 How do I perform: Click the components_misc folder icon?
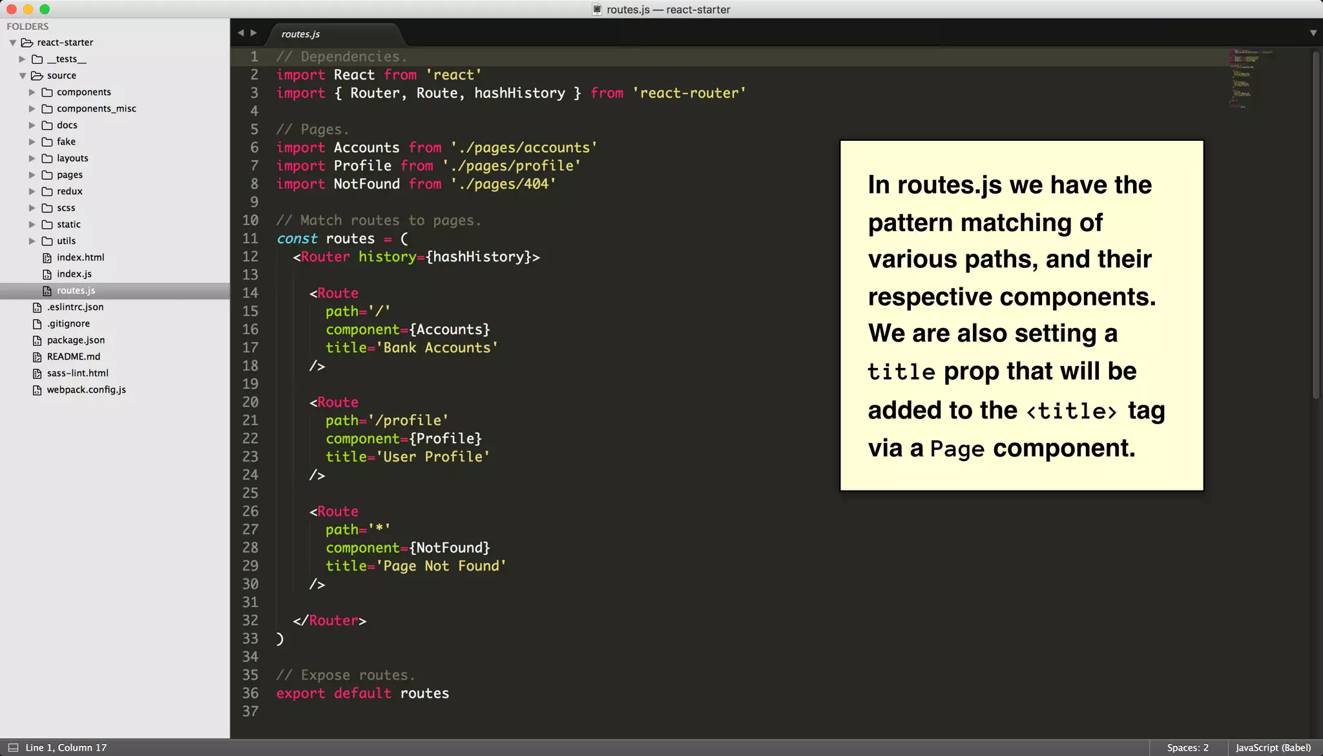tap(47, 108)
